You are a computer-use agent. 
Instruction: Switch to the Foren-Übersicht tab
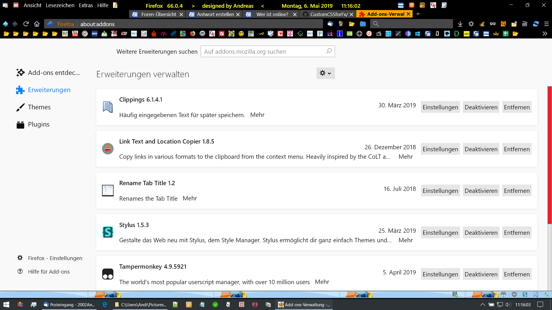click(x=158, y=14)
